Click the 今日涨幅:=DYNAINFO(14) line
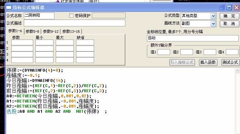This screenshot has height=134, width=240. tap(36, 81)
